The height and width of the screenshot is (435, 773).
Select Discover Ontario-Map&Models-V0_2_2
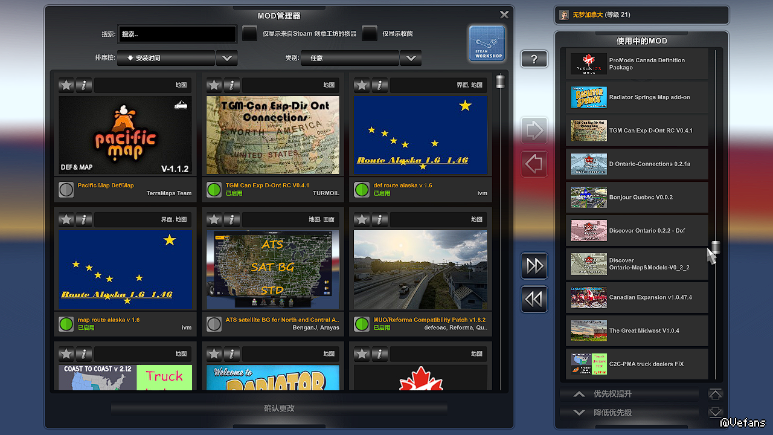tap(637, 264)
